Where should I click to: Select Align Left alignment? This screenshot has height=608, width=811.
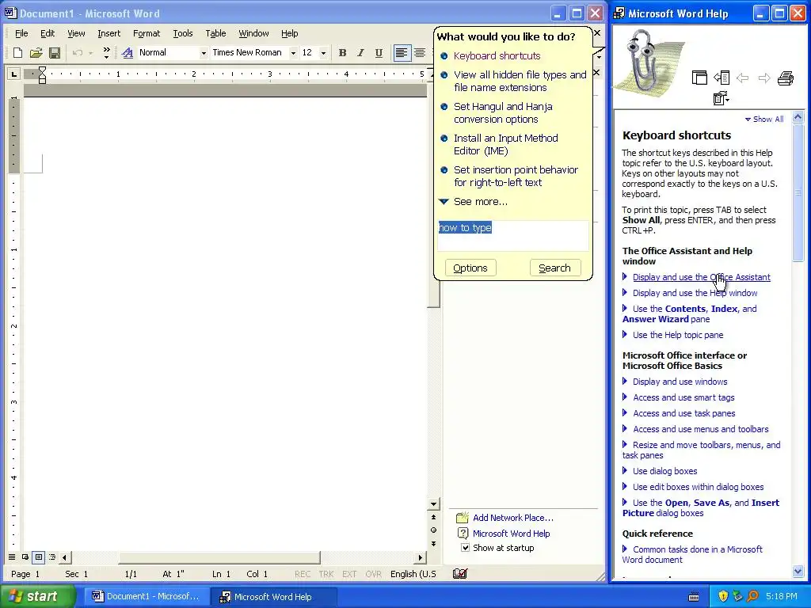(x=402, y=53)
